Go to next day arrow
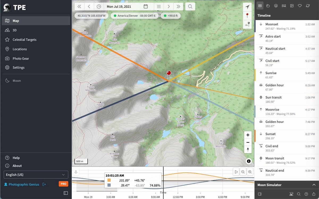319x199 pixels. pyautogui.click(x=169, y=6)
